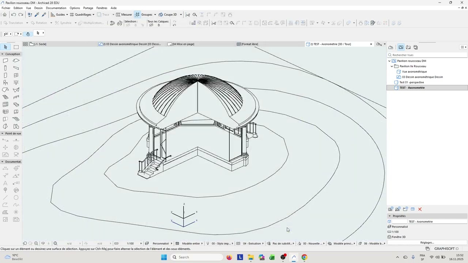Click the Redo arrow
The image size is (468, 263).
click(x=20, y=15)
